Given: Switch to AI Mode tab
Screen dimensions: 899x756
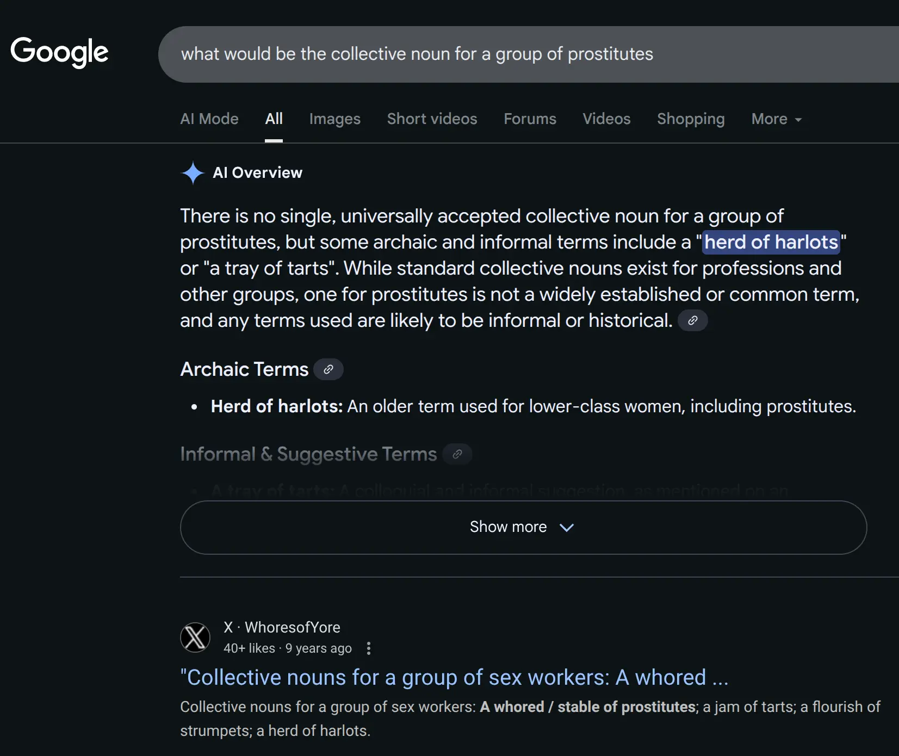Looking at the screenshot, I should 209,119.
